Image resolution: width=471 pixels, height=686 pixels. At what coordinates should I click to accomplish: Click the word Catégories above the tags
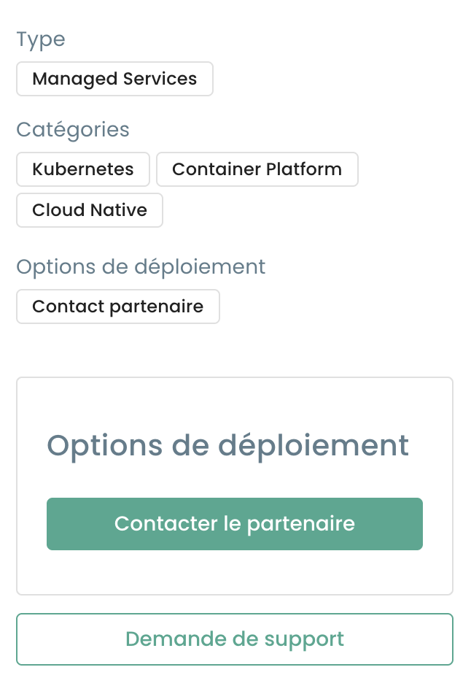[73, 130]
